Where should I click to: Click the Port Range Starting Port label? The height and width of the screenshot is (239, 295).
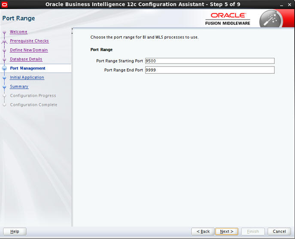click(x=119, y=61)
